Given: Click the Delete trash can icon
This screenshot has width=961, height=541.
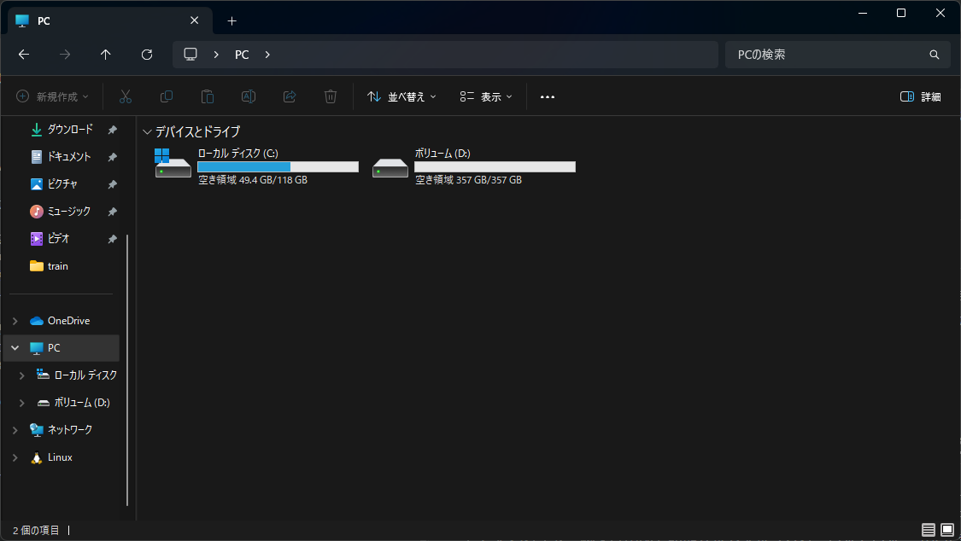Looking at the screenshot, I should point(331,96).
